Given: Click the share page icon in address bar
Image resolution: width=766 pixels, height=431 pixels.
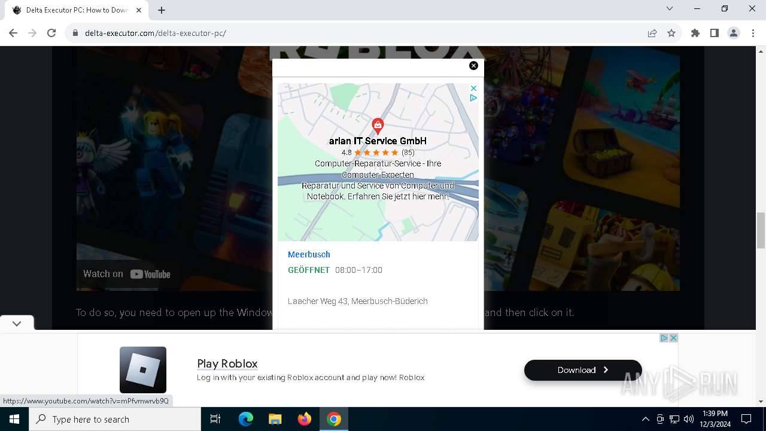Looking at the screenshot, I should (x=652, y=33).
